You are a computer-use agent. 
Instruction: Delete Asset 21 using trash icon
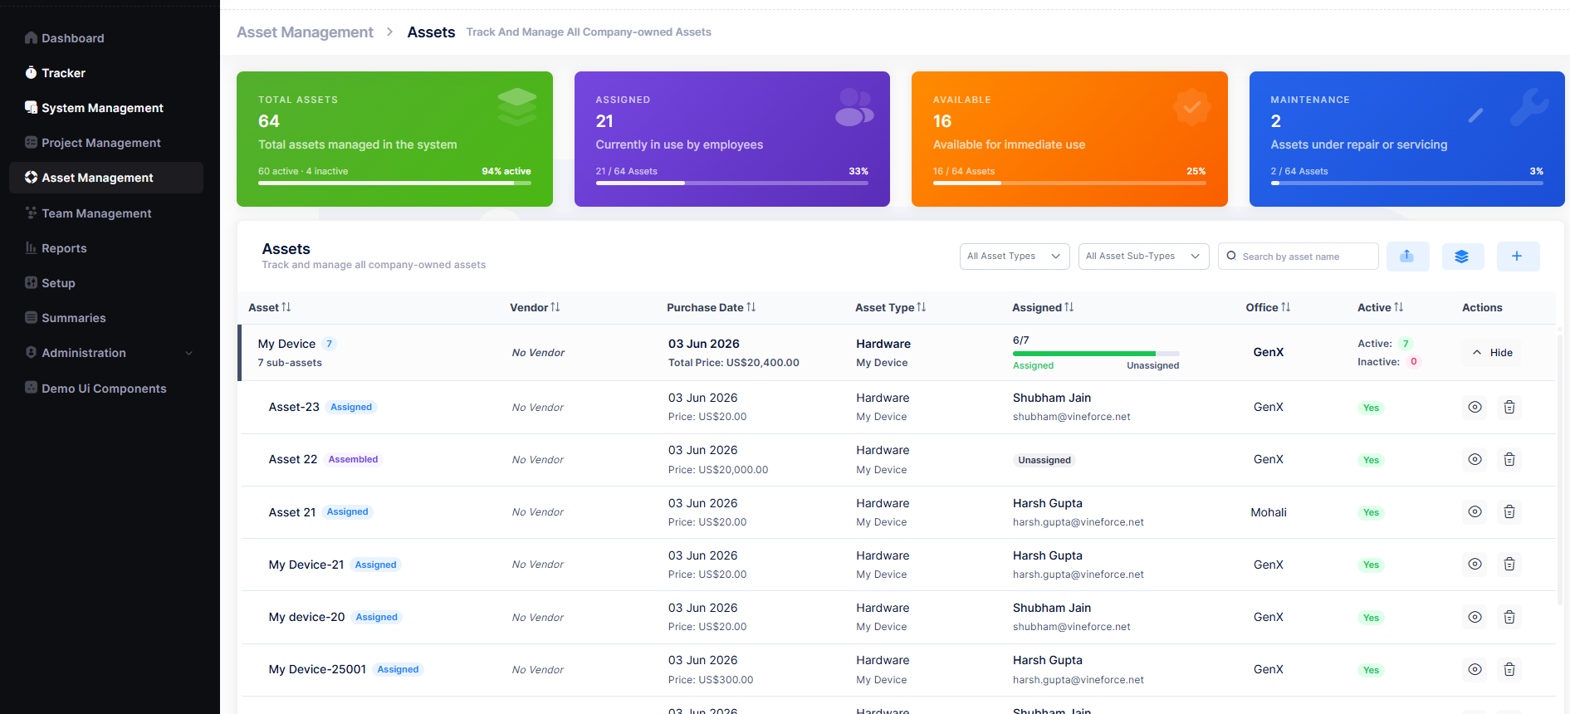pyautogui.click(x=1509, y=511)
